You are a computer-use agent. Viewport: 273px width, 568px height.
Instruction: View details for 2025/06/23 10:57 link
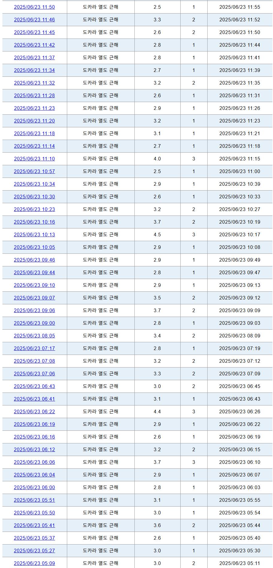[34, 171]
